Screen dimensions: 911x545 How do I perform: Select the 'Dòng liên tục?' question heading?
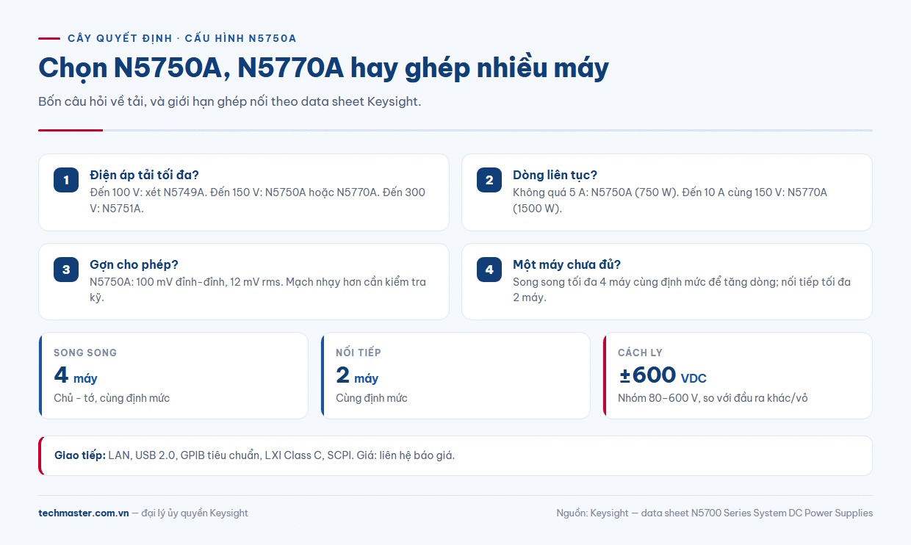[555, 175]
